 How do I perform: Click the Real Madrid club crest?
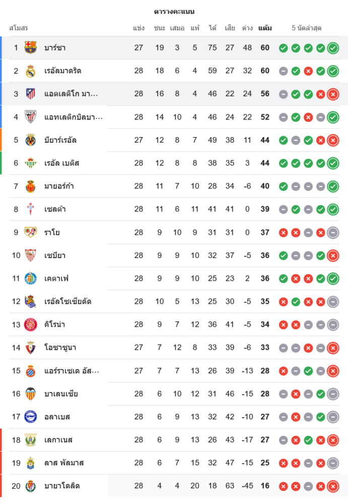[x=31, y=71]
